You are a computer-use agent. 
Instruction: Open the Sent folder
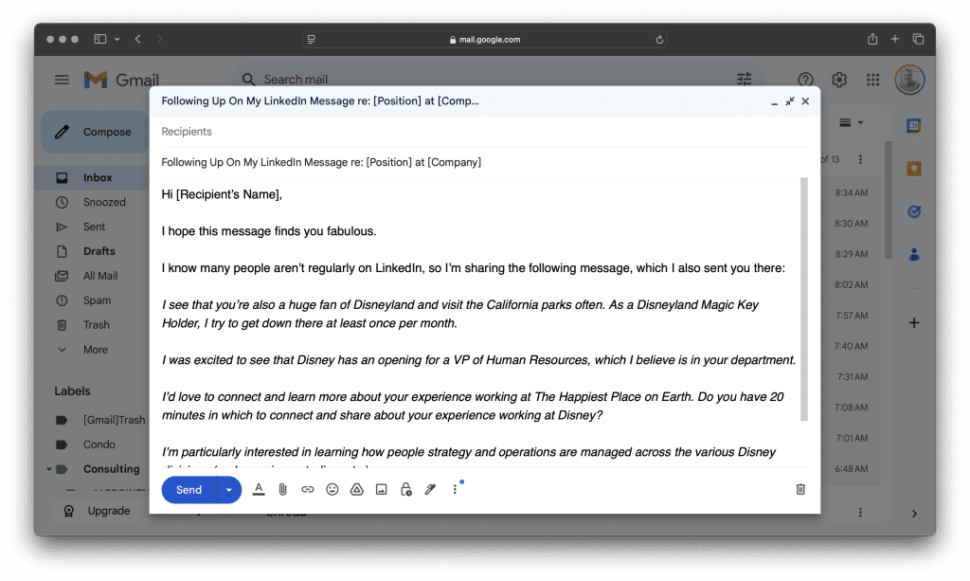pyautogui.click(x=93, y=227)
